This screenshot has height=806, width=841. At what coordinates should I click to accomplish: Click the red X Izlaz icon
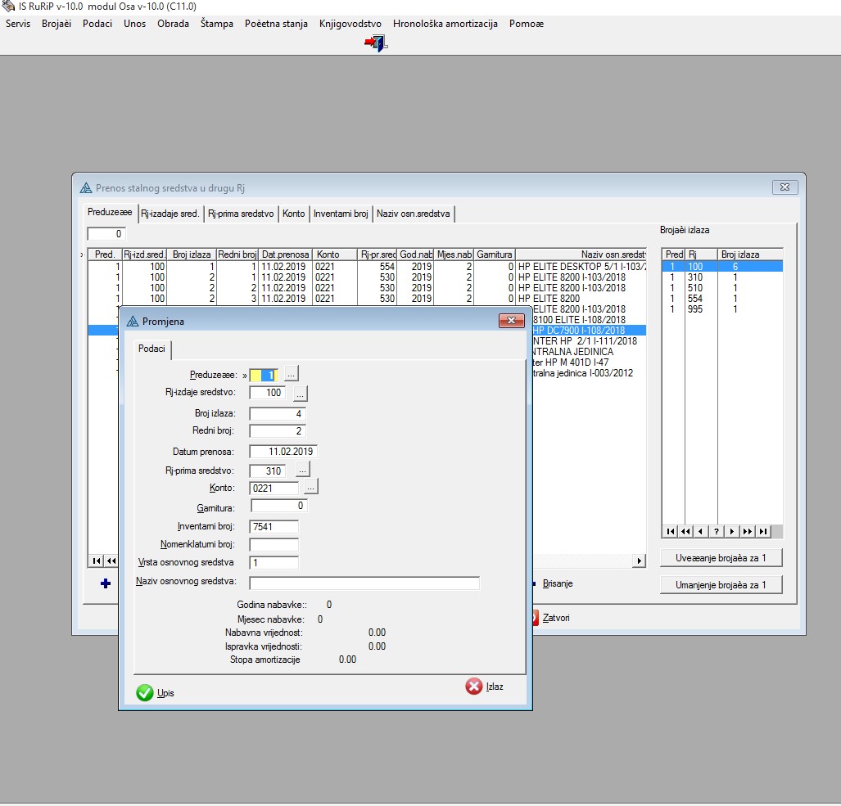[473, 687]
